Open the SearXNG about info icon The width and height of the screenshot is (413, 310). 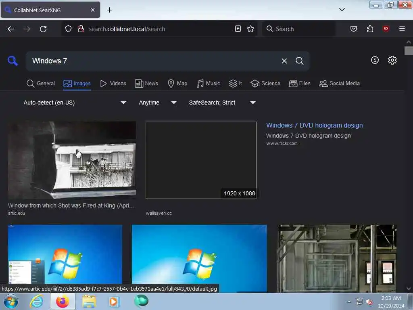click(x=375, y=60)
